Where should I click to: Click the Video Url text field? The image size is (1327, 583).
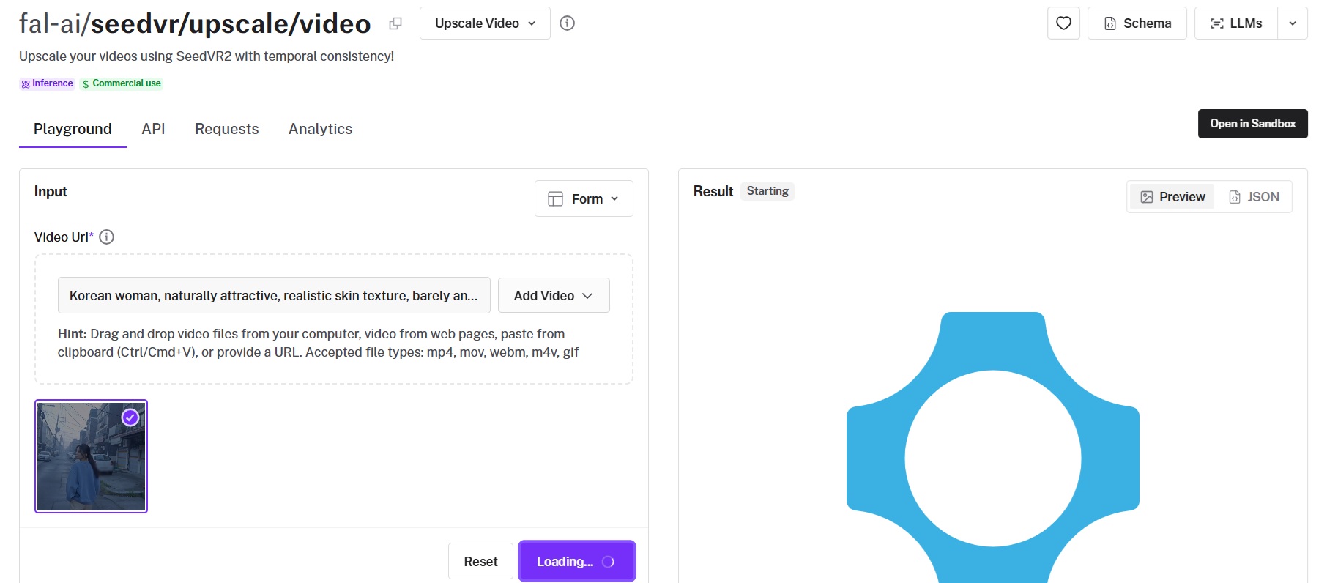(x=274, y=295)
